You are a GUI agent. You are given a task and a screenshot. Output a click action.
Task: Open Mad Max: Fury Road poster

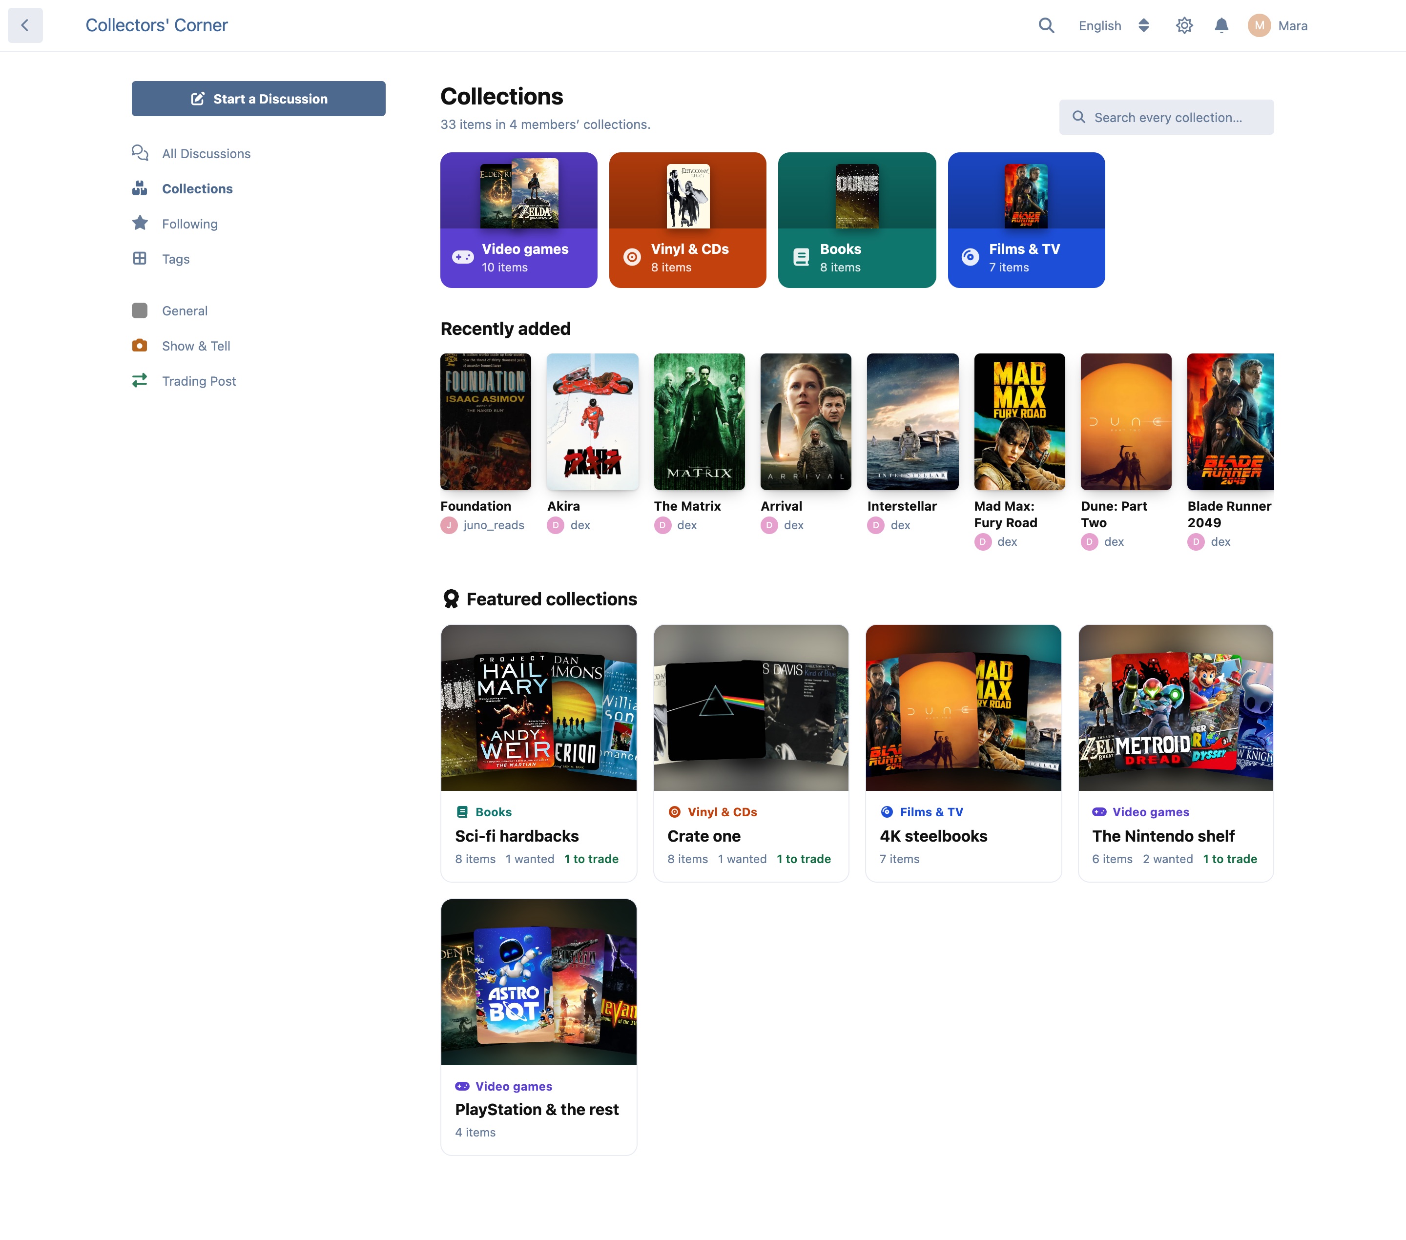pos(1019,422)
